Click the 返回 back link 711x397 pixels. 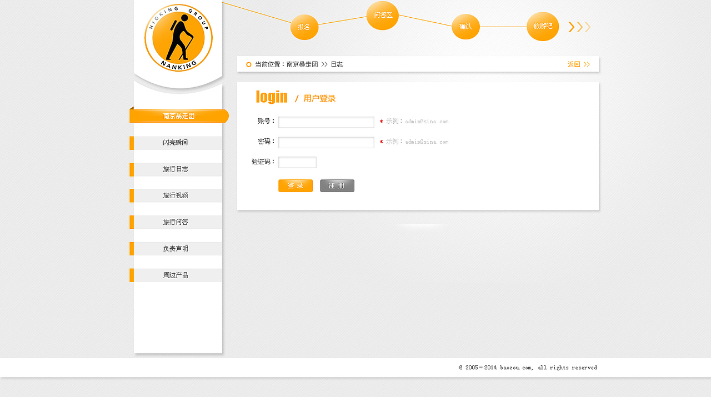click(579, 64)
